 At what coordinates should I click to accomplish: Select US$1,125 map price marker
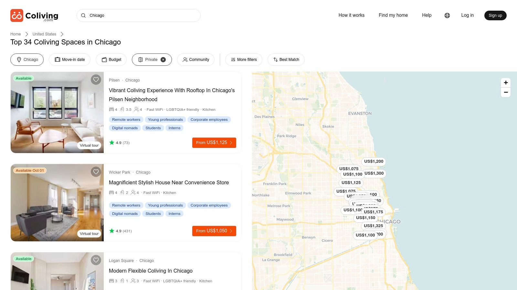[351, 183]
